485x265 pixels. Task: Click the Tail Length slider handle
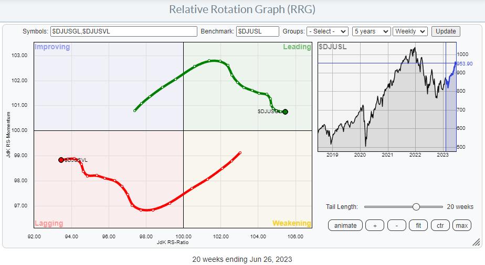[416, 207]
